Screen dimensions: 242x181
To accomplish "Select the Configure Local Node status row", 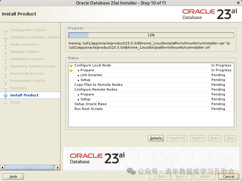I will (151, 65).
